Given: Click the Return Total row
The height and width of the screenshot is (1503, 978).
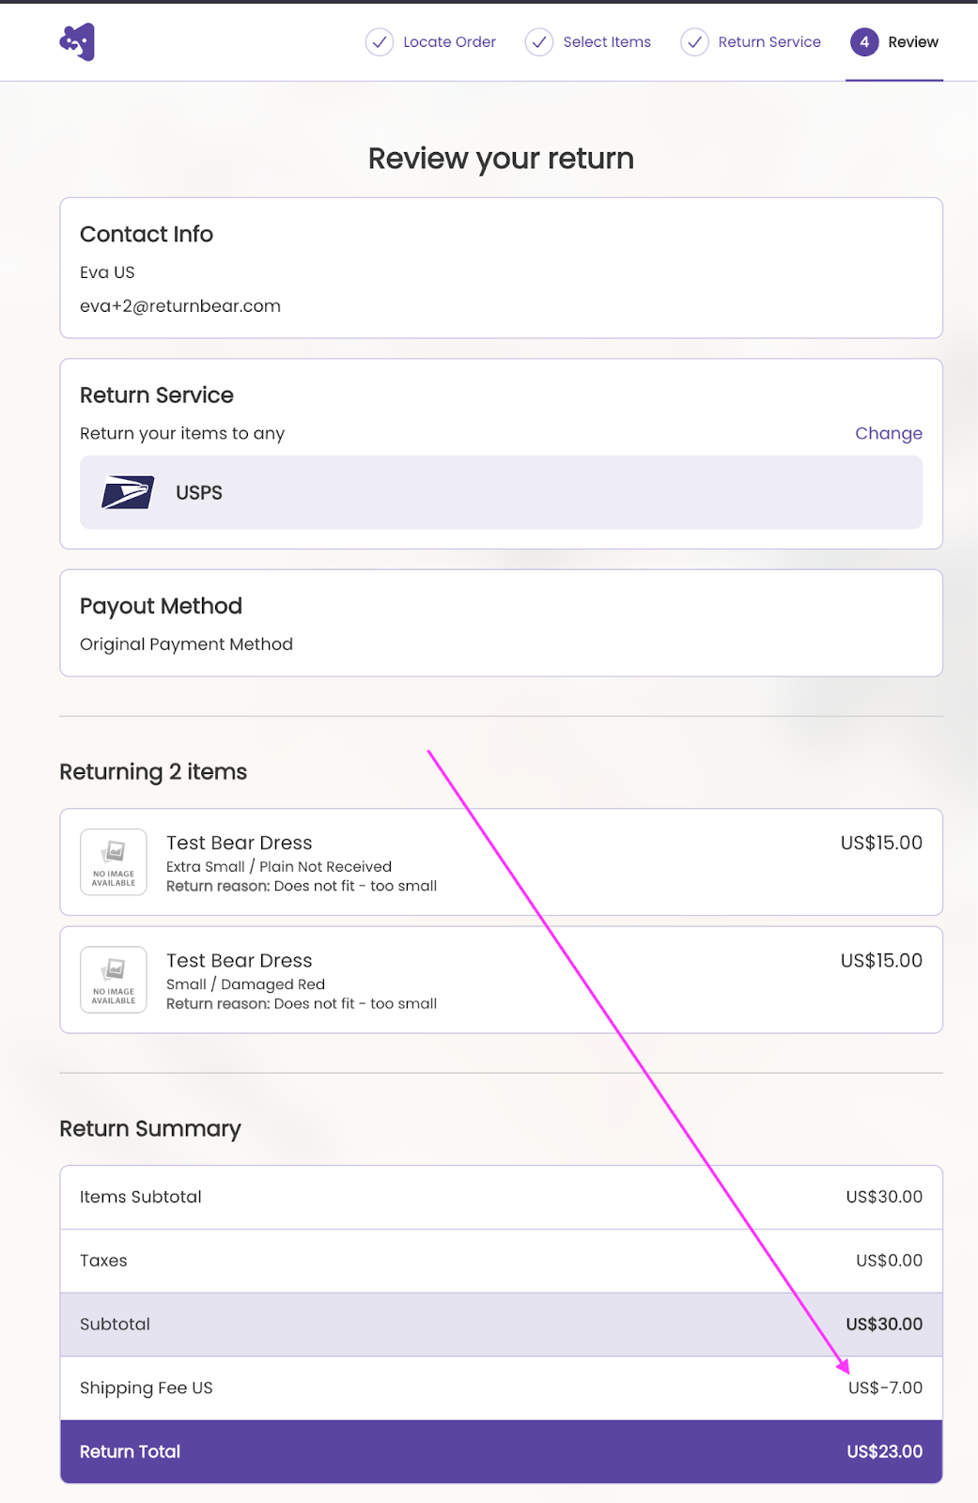Looking at the screenshot, I should tap(501, 1451).
